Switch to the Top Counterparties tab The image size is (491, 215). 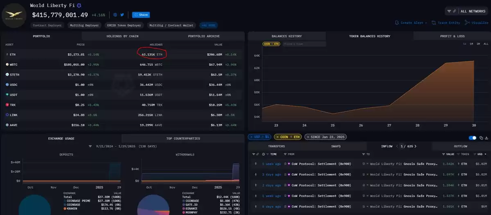[x=183, y=139]
